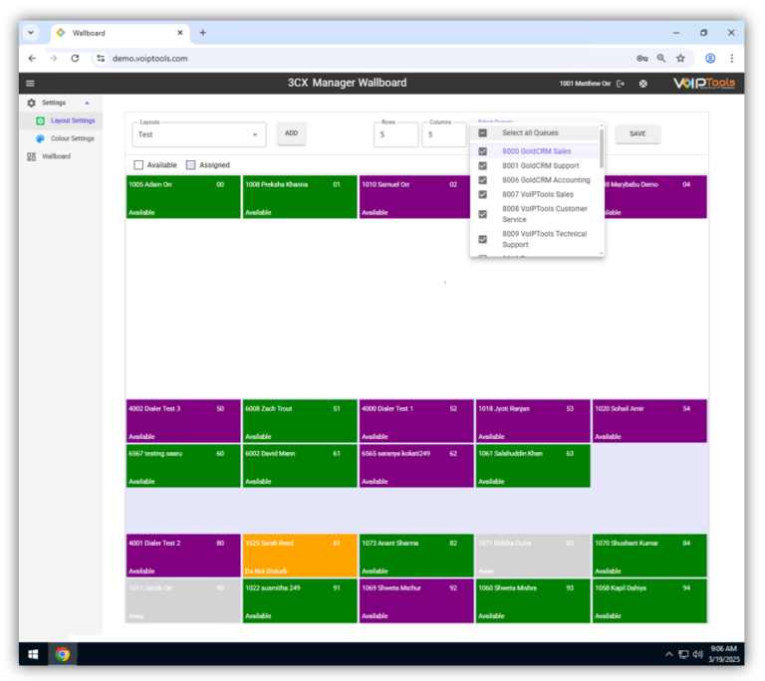The image size is (765, 681).
Task: Uncheck 8009 VoIPTools Technical Support queue
Action: 482,239
